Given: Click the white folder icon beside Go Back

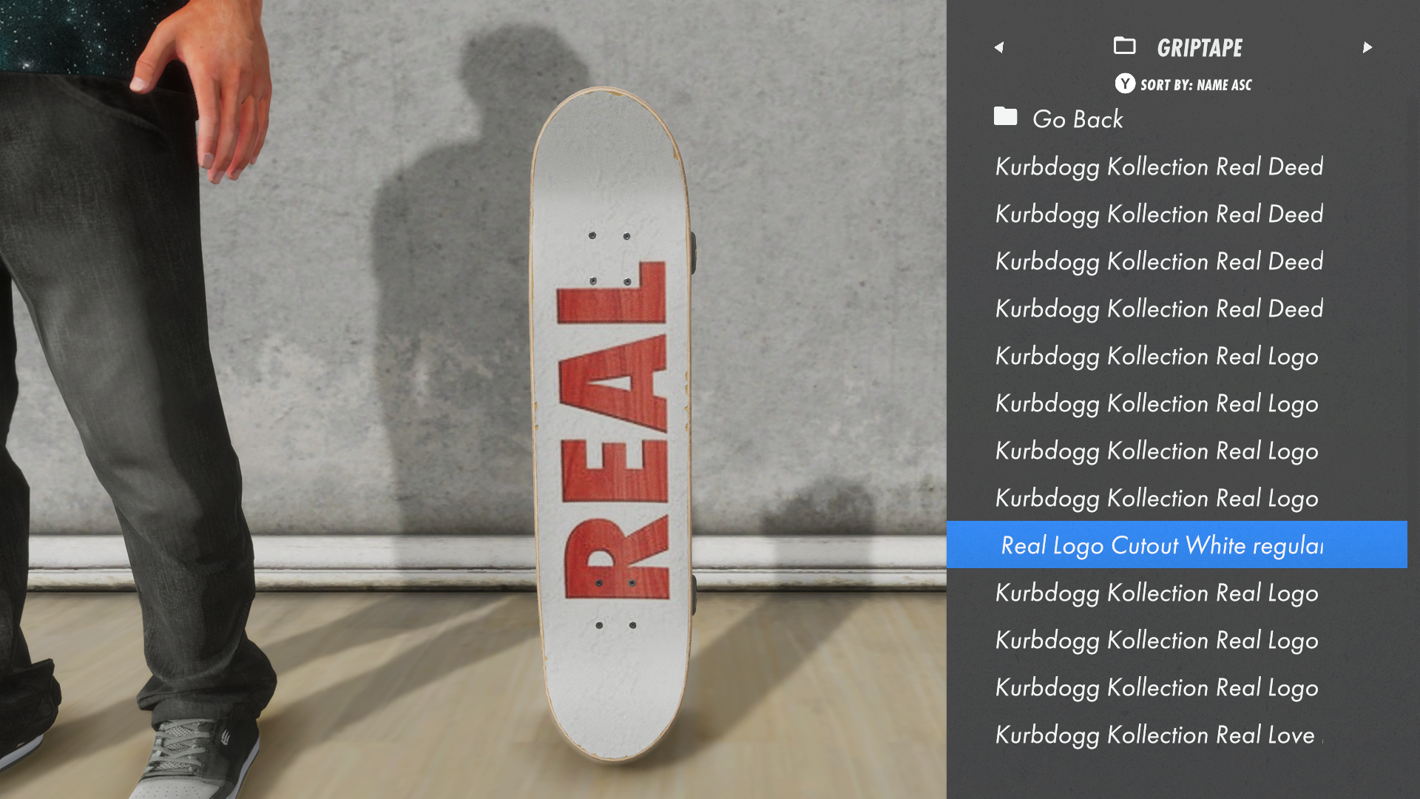Looking at the screenshot, I should coord(1005,116).
